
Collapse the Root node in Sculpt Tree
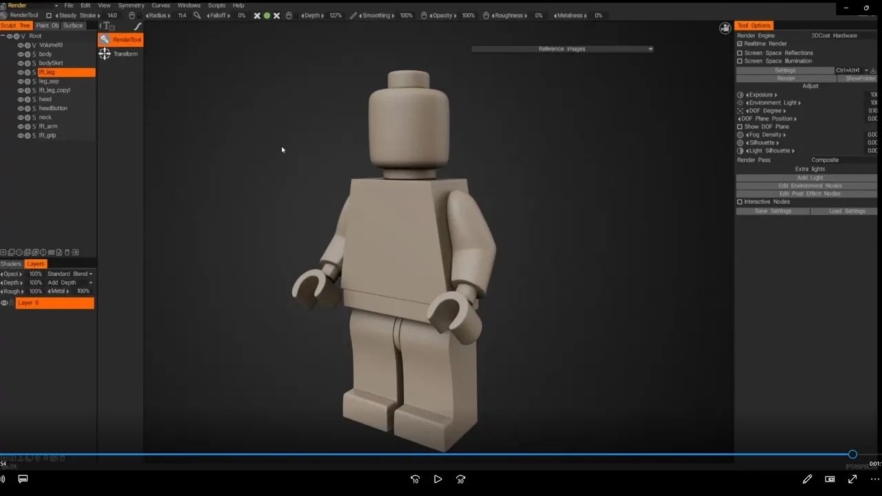[3, 36]
